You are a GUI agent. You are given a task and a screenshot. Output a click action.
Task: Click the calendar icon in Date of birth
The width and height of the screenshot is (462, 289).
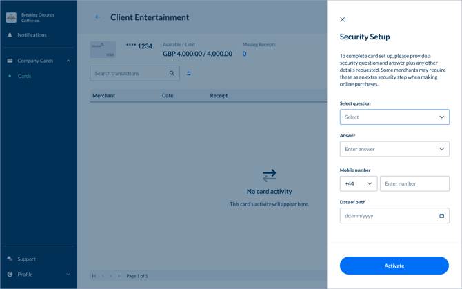(x=441, y=216)
